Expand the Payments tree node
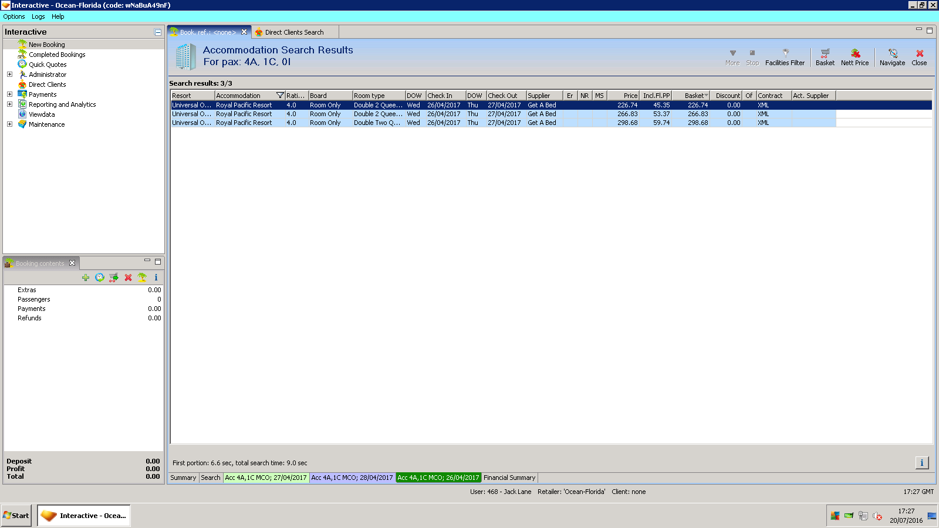Screen dimensions: 939x528 click(x=9, y=94)
